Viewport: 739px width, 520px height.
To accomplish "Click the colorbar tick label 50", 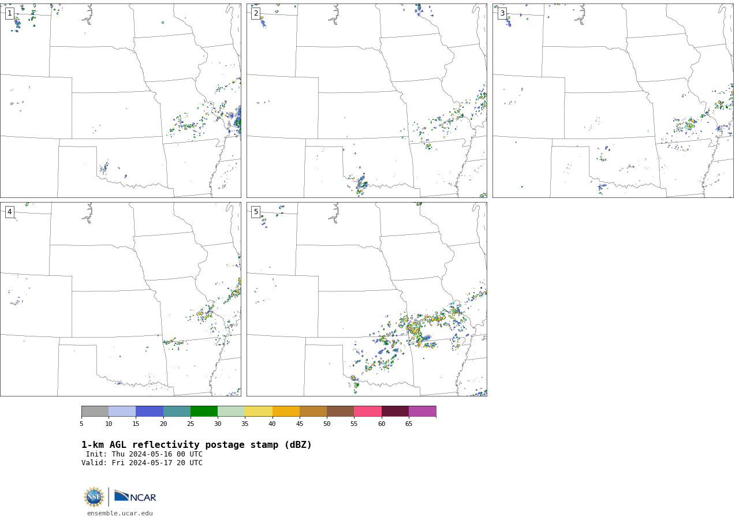I will tap(327, 424).
